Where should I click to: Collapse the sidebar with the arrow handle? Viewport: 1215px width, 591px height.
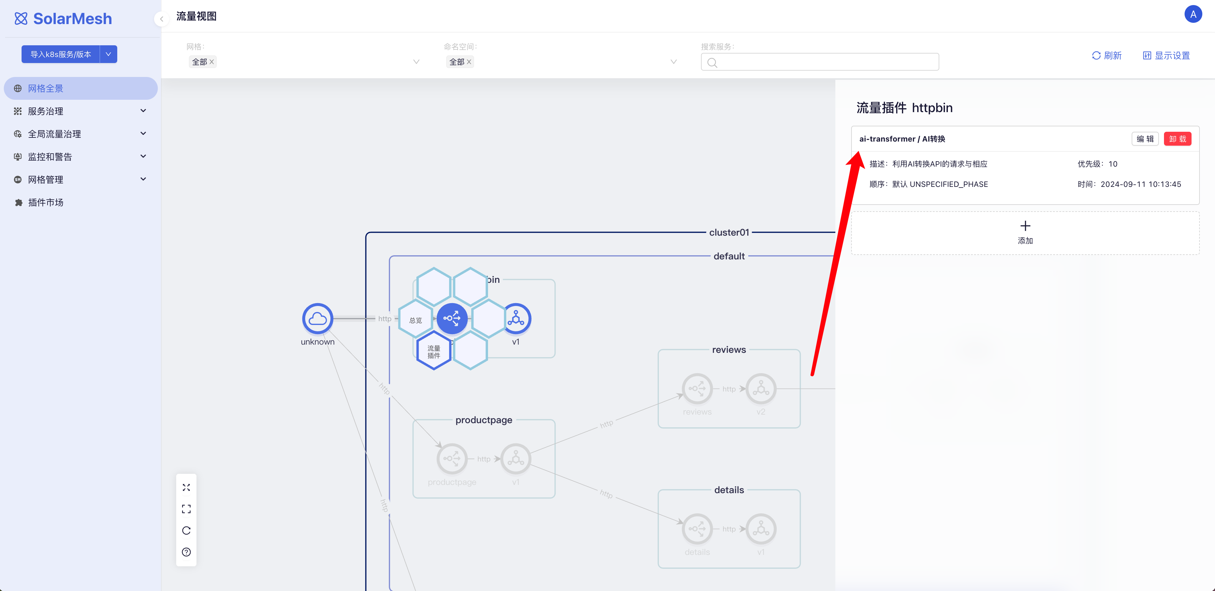point(161,19)
